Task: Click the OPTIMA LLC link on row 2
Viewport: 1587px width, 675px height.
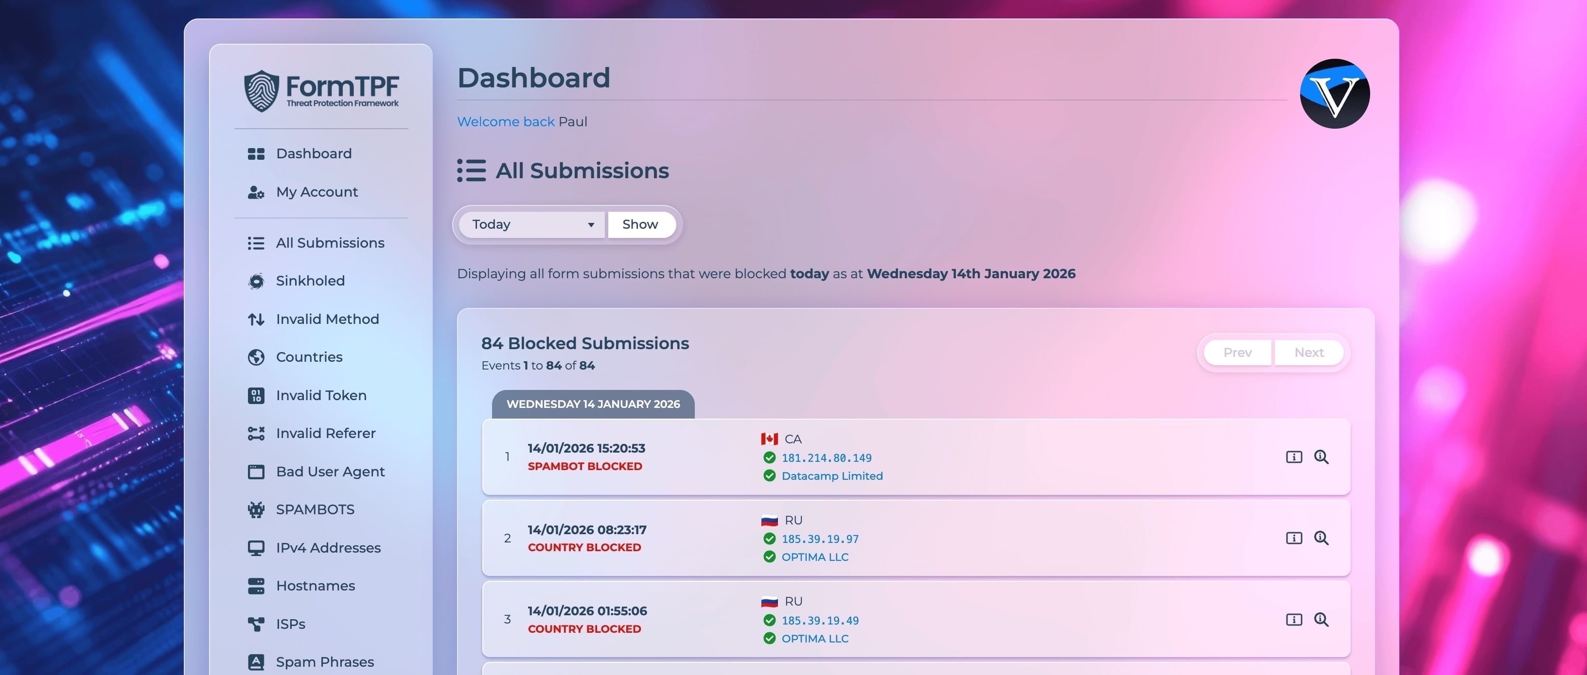Action: coord(814,557)
